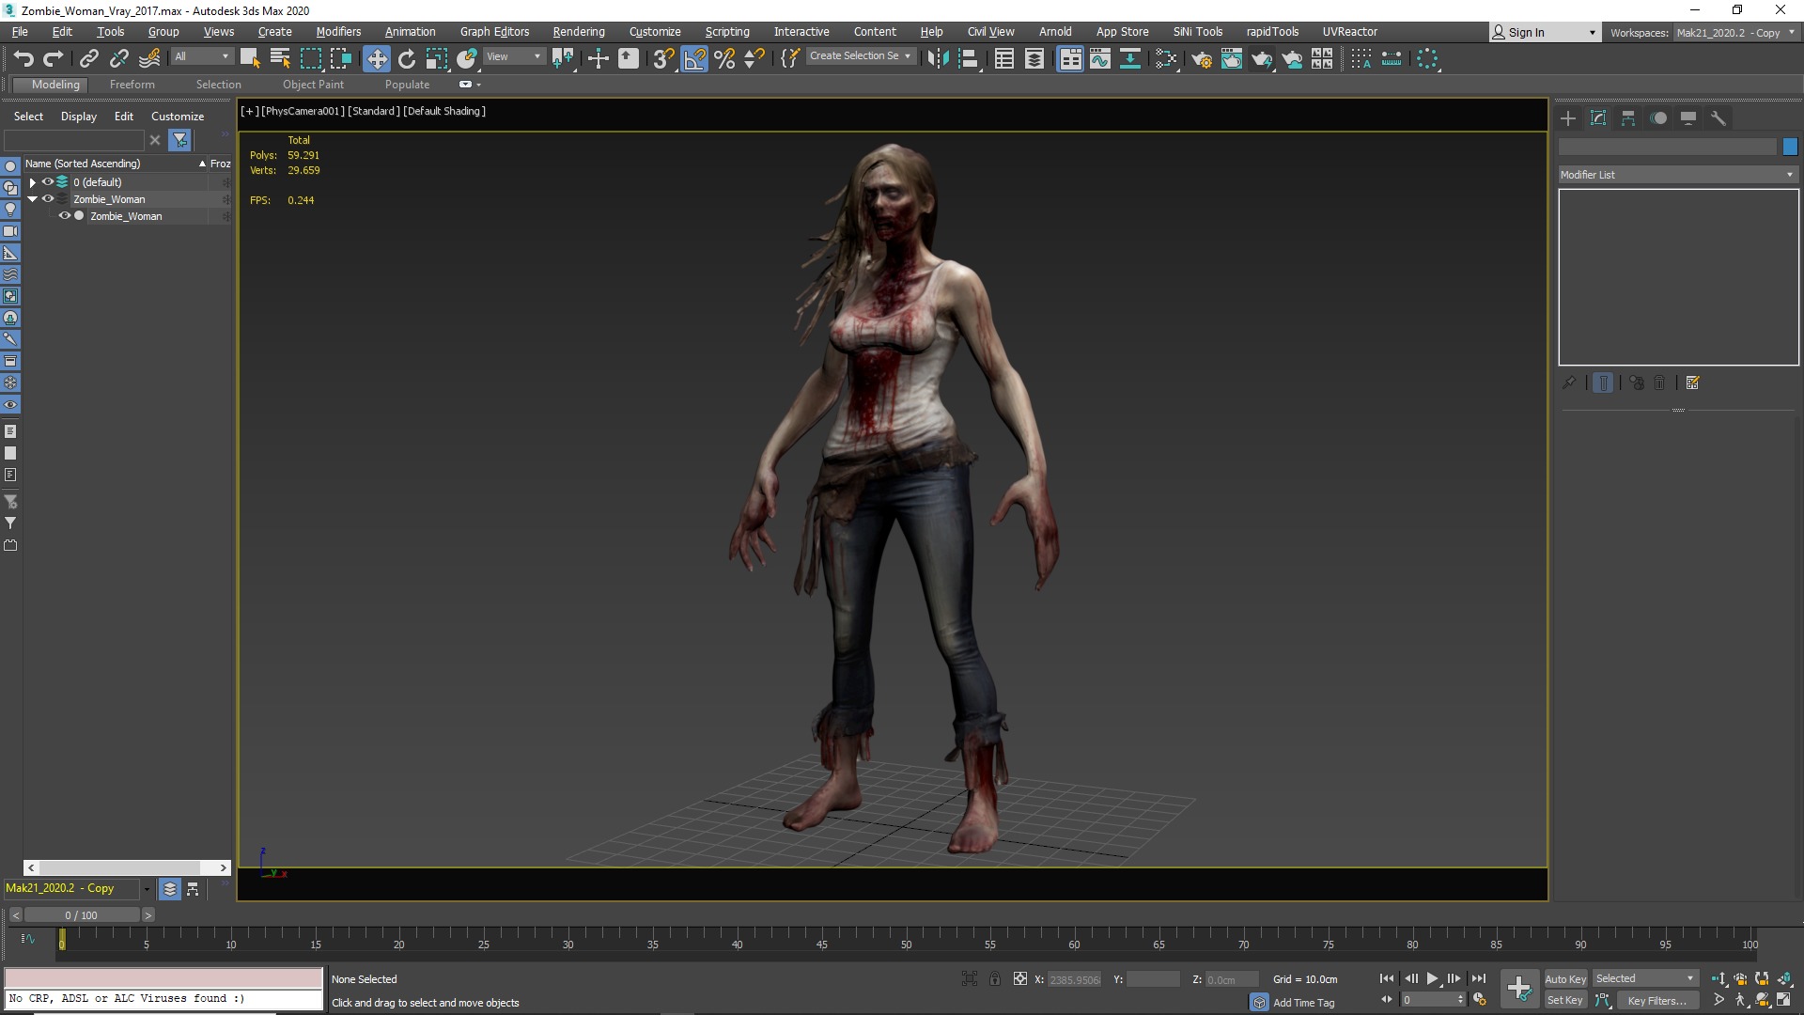Screen dimensions: 1804x1015
Task: Open the Rendered Frame Window
Action: [x=1231, y=59]
